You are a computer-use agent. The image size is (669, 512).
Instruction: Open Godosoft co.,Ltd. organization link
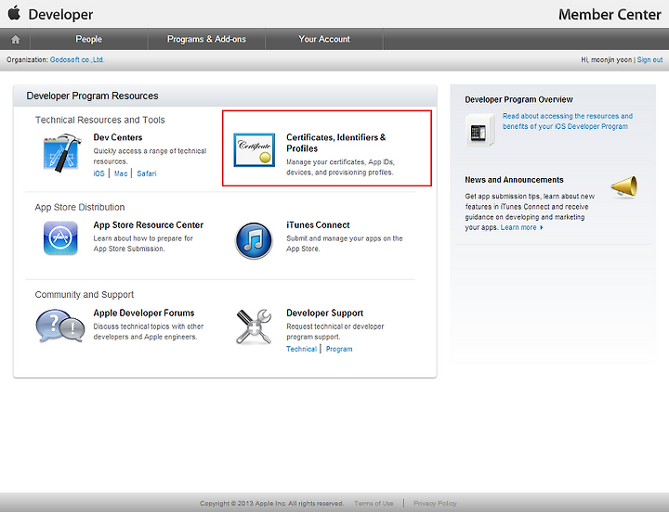(77, 59)
